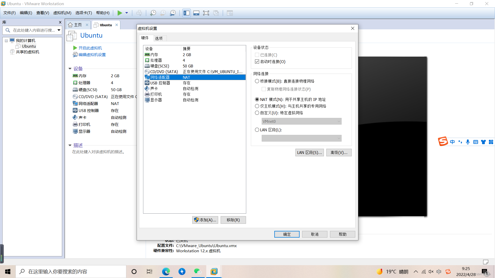
Task: Click the green power on play icon
Action: tap(120, 13)
